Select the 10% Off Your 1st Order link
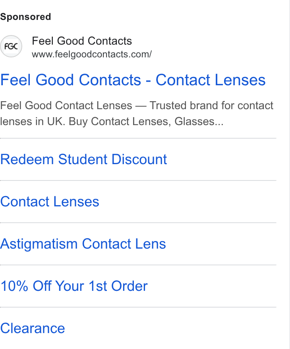 click(x=74, y=286)
